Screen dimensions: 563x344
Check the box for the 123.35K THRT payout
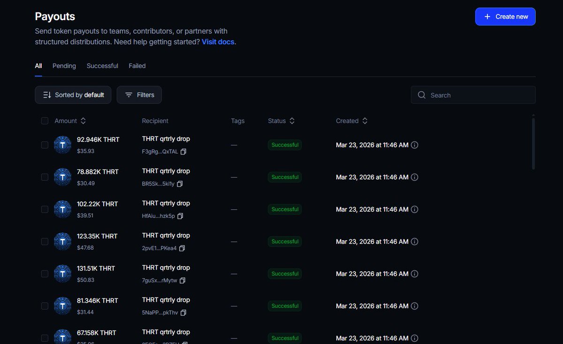[45, 242]
